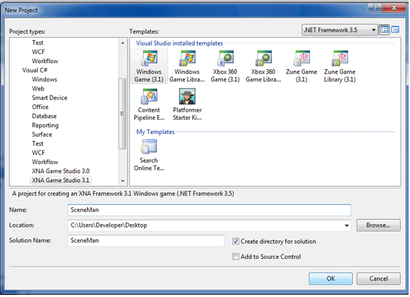Open the .NET Framework 3.5 dropdown
Viewport: 410px width, 297px height.
coord(340,30)
